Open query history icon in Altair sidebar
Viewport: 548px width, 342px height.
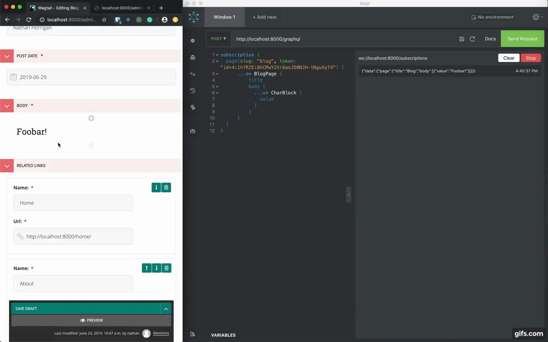tap(193, 91)
